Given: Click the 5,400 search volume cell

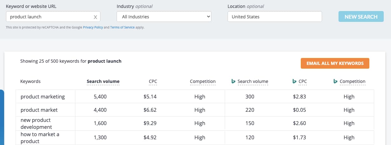Looking at the screenshot, I should 100,97.
